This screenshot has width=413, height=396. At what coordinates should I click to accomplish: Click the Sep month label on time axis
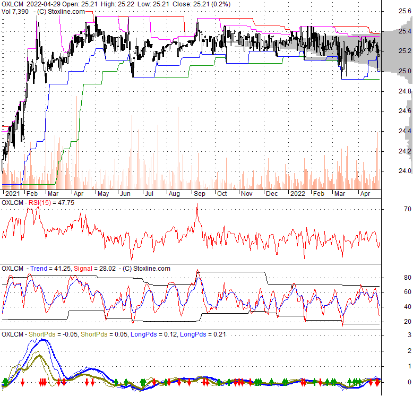[200, 194]
